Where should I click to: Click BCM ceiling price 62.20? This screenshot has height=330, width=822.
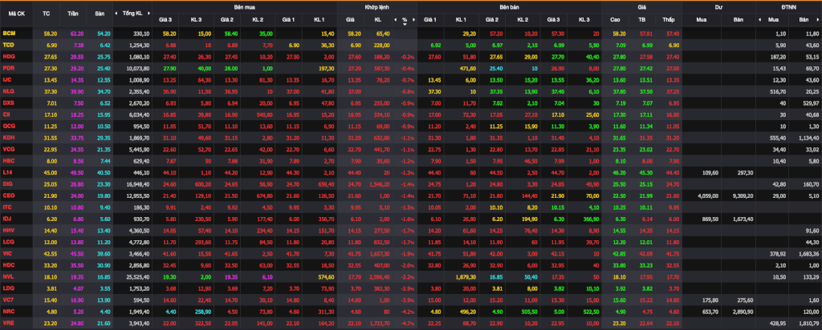[76, 34]
